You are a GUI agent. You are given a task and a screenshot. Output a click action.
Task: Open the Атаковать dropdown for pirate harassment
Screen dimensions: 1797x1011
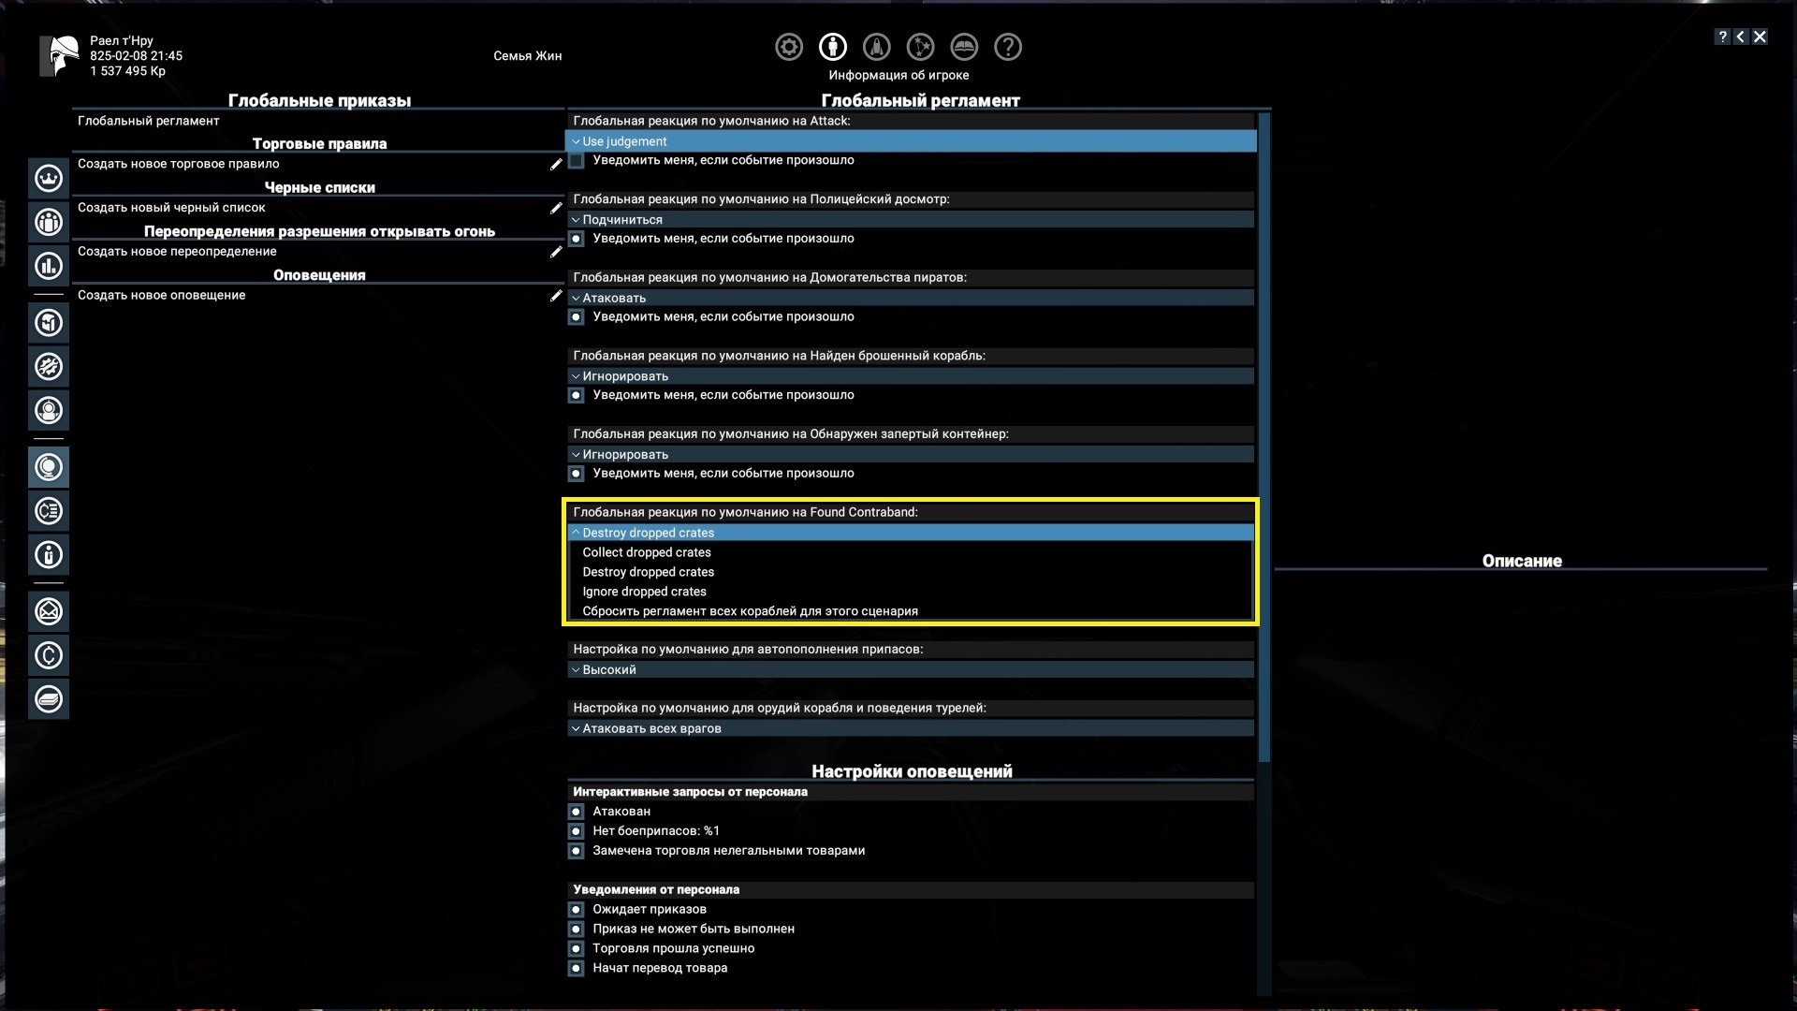click(911, 298)
